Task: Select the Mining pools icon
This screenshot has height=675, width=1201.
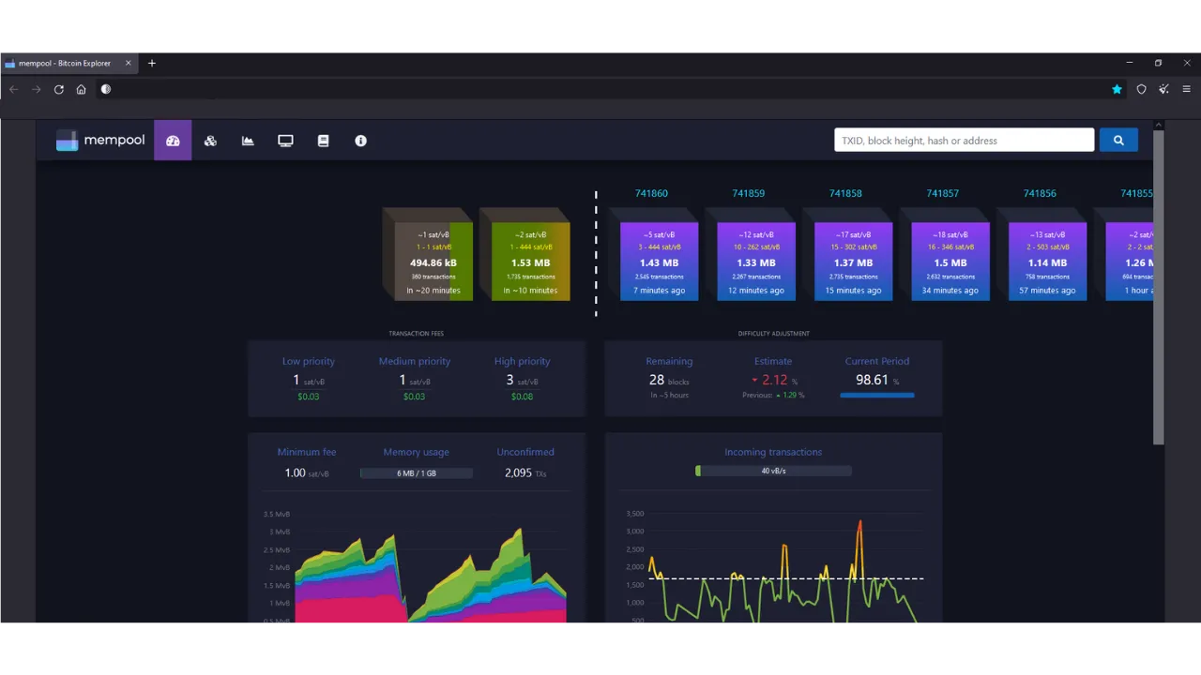Action: click(x=210, y=141)
